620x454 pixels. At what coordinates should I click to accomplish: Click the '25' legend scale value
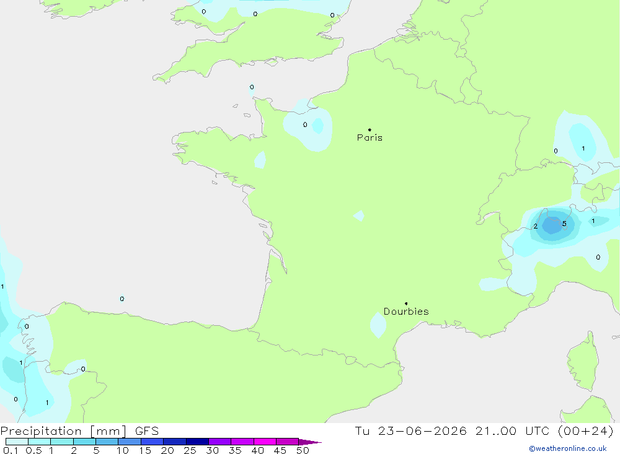(x=190, y=450)
